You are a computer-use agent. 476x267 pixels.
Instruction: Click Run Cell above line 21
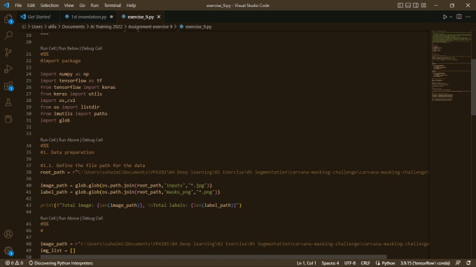[x=48, y=48]
